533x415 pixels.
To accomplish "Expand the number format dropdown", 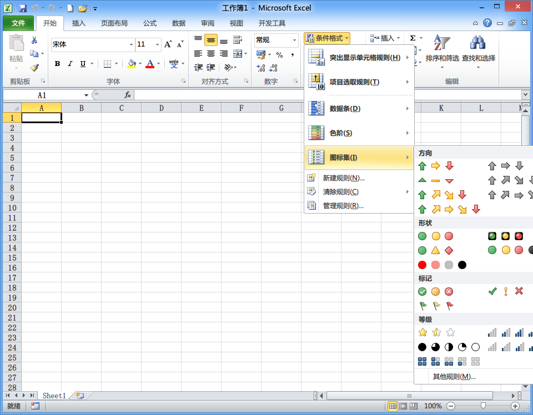I will 294,40.
